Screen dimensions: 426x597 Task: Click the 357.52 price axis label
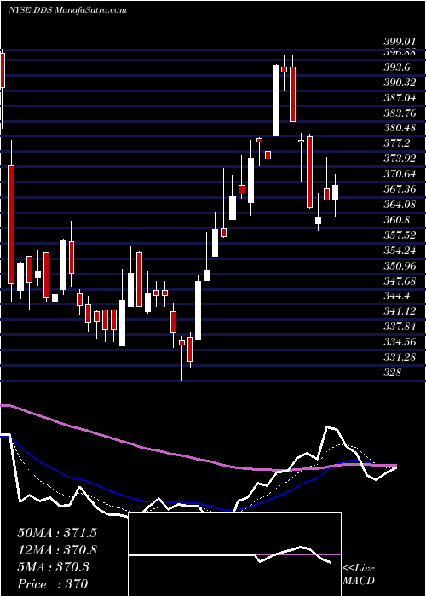tap(400, 235)
